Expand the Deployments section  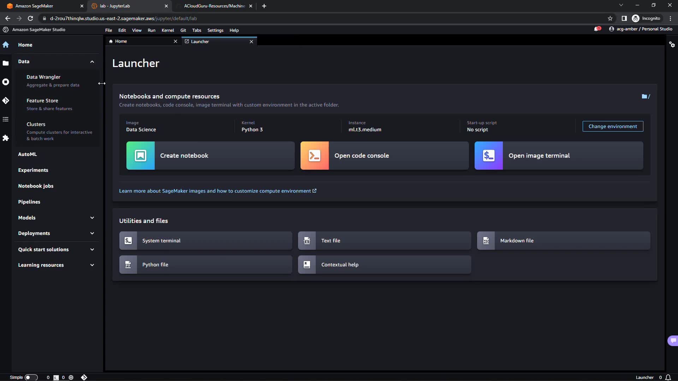coord(92,233)
